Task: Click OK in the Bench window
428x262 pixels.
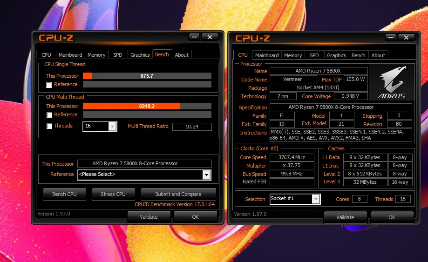Action: pyautogui.click(x=196, y=217)
